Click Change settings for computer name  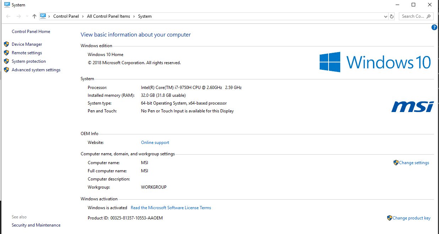(414, 163)
